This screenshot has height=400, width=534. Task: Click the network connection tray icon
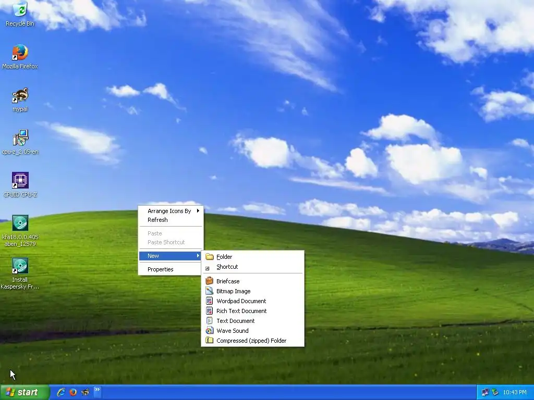pyautogui.click(x=486, y=392)
